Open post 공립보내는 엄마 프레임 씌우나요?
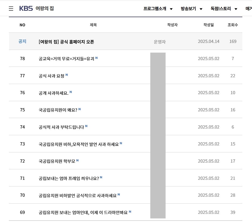This screenshot has width=252, height=223. (69, 178)
